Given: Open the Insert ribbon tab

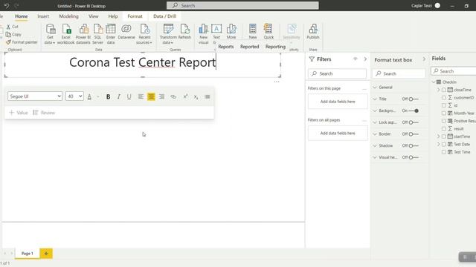Looking at the screenshot, I should [x=43, y=16].
